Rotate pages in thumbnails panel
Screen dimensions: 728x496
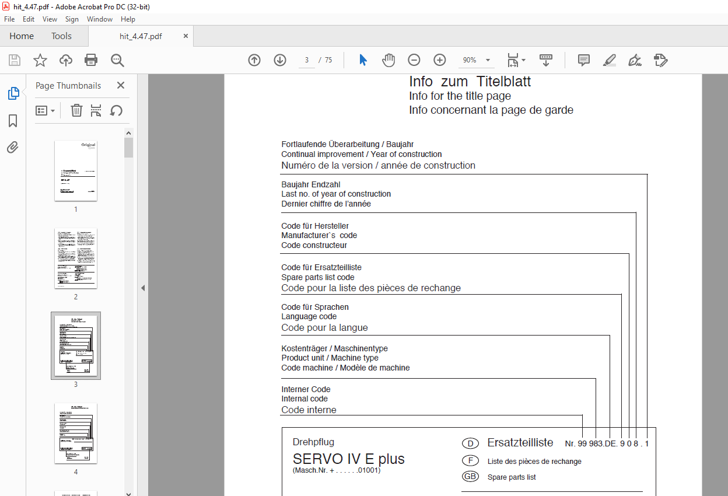click(116, 110)
